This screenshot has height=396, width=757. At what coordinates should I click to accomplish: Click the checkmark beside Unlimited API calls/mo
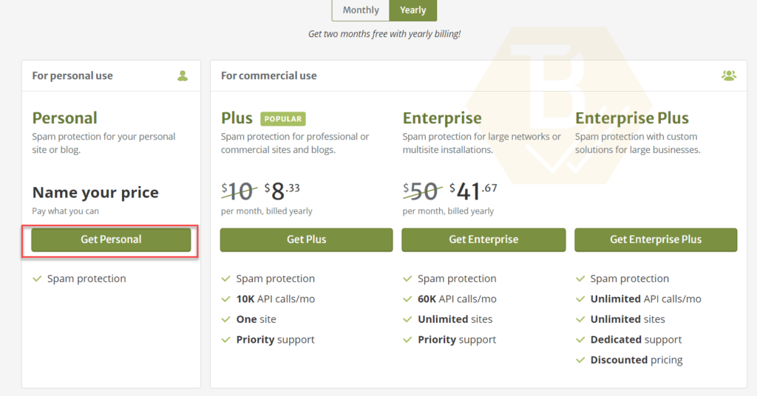pos(580,299)
